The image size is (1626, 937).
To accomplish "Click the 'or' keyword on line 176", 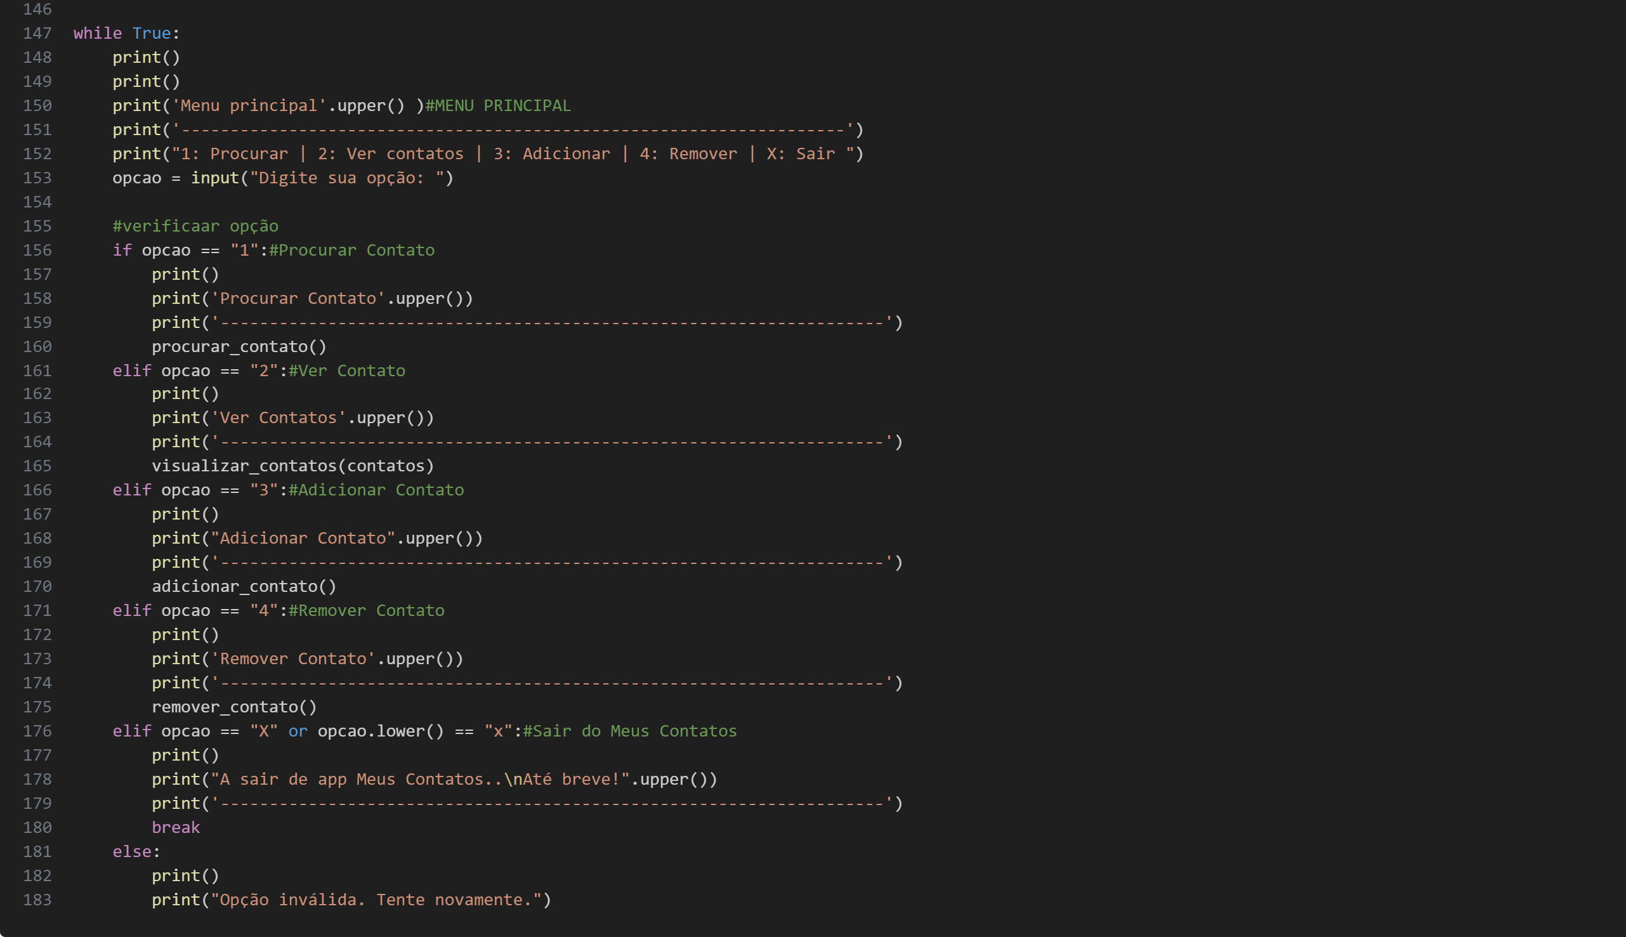I will point(298,731).
